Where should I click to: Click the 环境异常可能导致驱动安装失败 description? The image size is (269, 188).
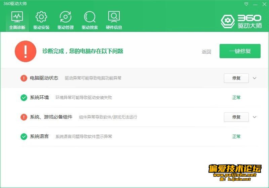(x=84, y=98)
